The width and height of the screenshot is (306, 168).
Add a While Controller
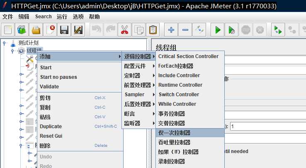coord(190,104)
